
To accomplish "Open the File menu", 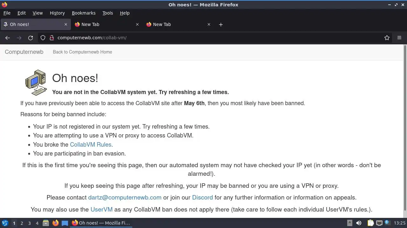I will (7, 13).
